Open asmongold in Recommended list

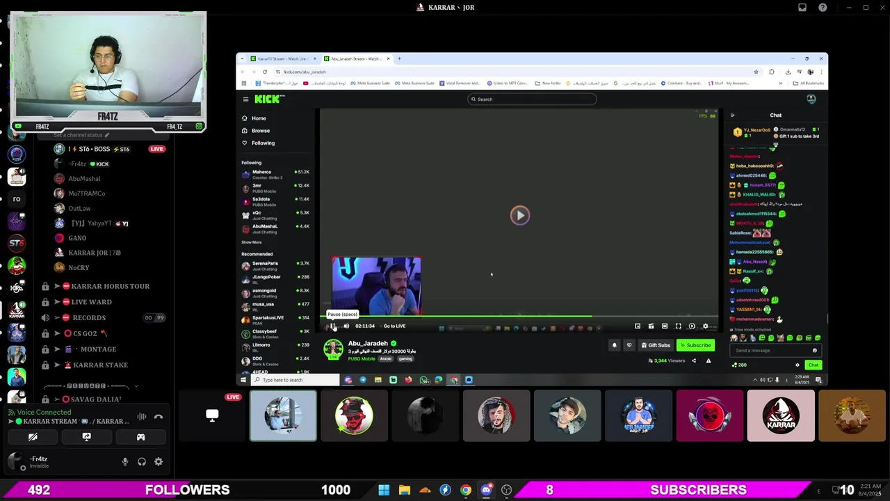click(275, 293)
